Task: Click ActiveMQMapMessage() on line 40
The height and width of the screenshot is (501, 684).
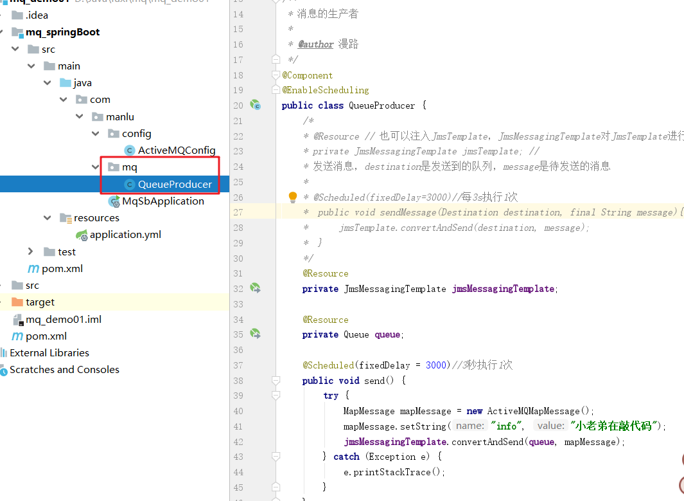Action: coord(538,411)
